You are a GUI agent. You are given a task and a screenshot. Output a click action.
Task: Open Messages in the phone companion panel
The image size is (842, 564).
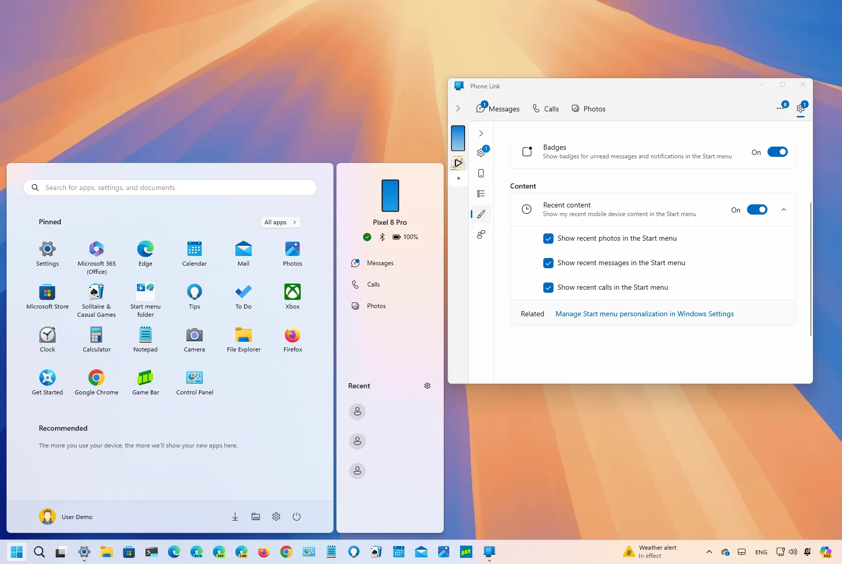pos(380,263)
